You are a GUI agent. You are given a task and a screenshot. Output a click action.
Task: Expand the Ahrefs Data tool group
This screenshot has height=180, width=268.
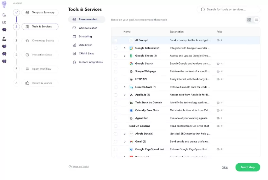[x=125, y=134]
